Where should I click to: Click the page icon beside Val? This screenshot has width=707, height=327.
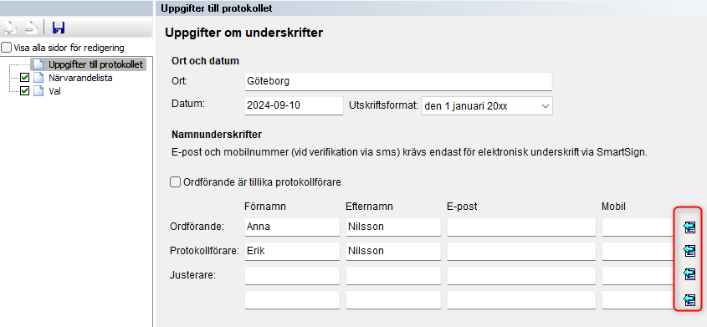[x=38, y=91]
